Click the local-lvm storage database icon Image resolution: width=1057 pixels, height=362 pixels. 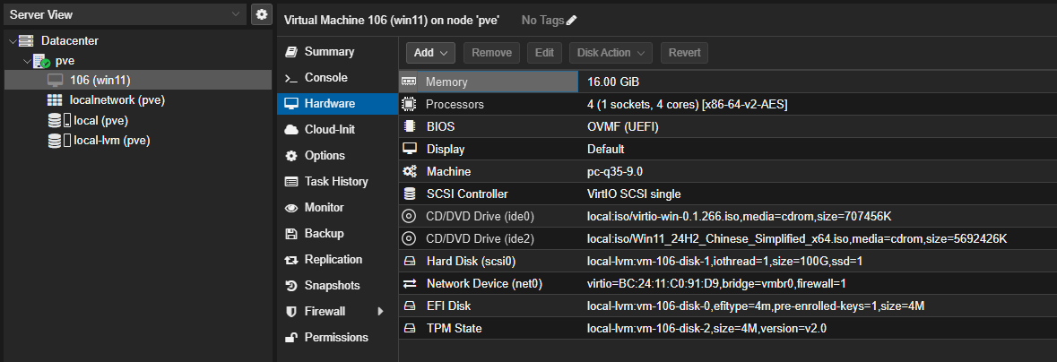57,141
